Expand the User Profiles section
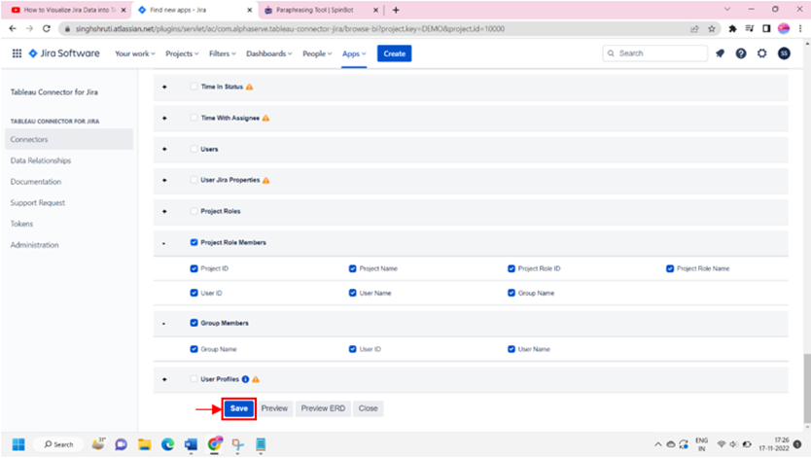Screen dimensions: 811x458 point(164,379)
